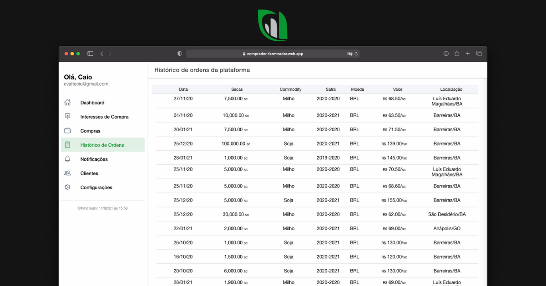This screenshot has width=546, height=286.
Task: Select the Dashboard home icon
Action: (x=68, y=103)
